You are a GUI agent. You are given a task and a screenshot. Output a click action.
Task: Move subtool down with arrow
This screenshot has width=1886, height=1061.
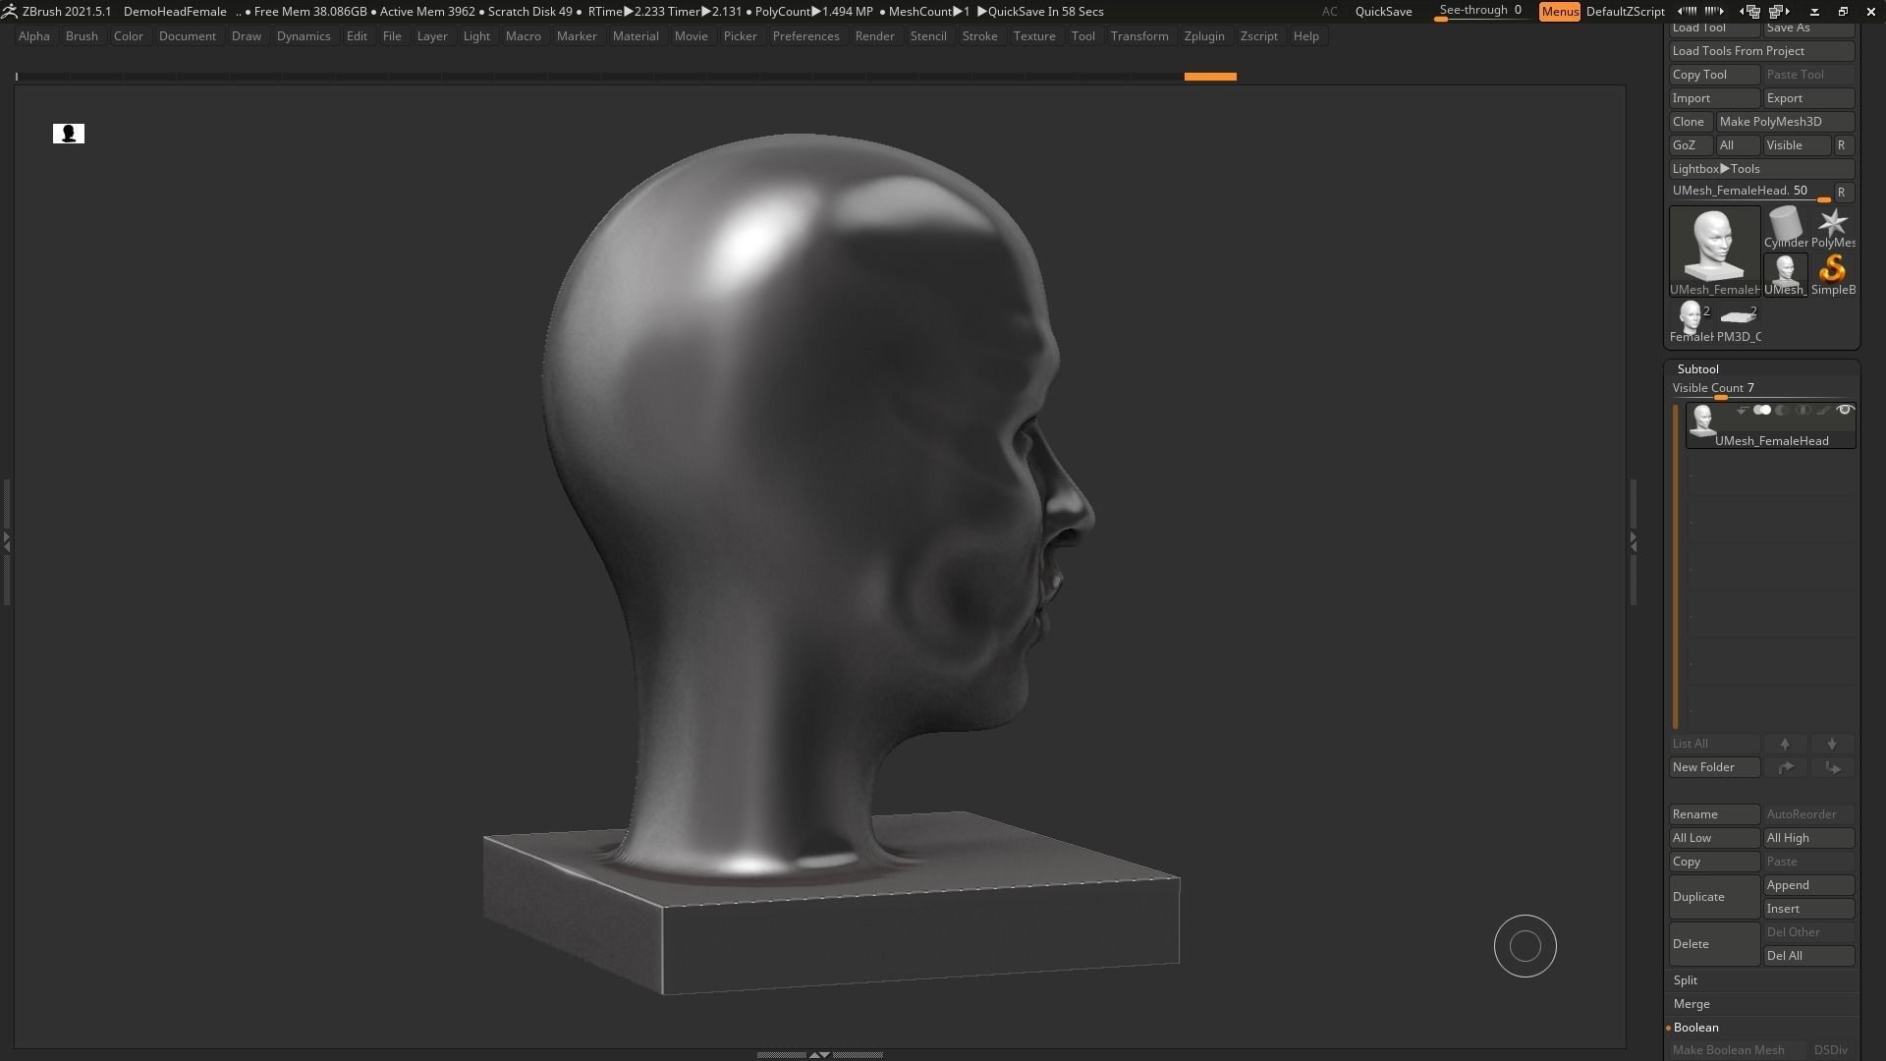tap(1832, 744)
